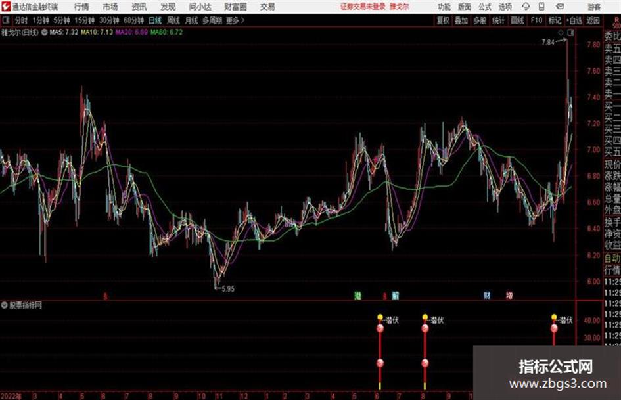Switch to the 60分钟 period

(x=134, y=20)
